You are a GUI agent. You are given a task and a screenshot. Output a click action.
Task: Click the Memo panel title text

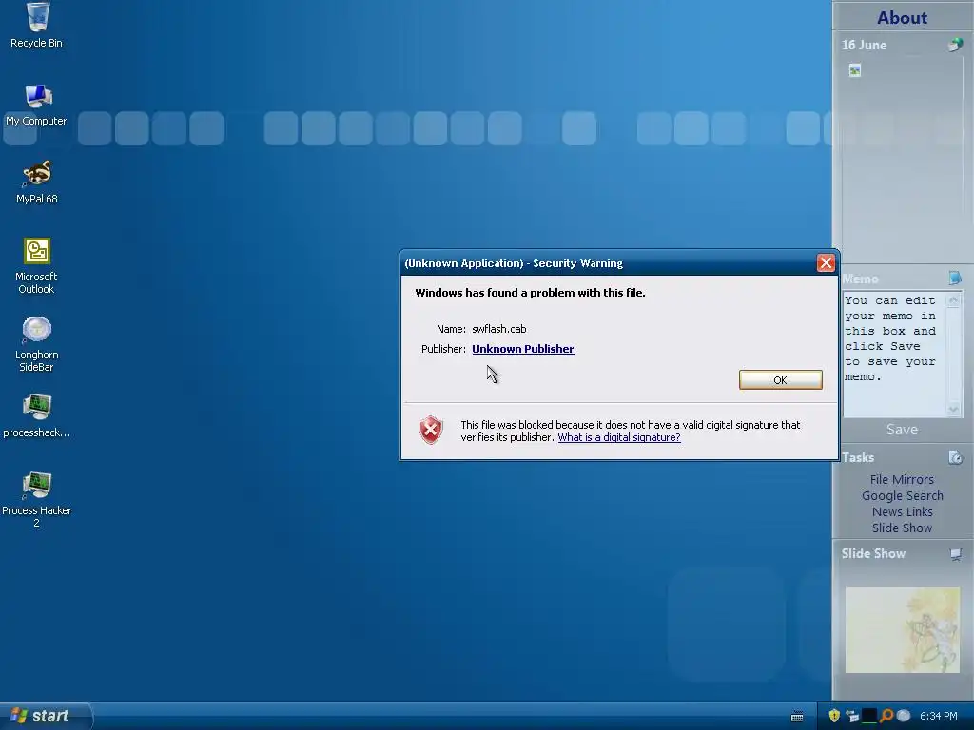pyautogui.click(x=860, y=279)
